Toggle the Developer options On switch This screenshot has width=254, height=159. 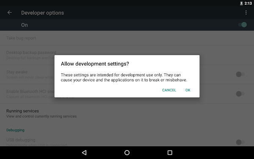pos(243,25)
